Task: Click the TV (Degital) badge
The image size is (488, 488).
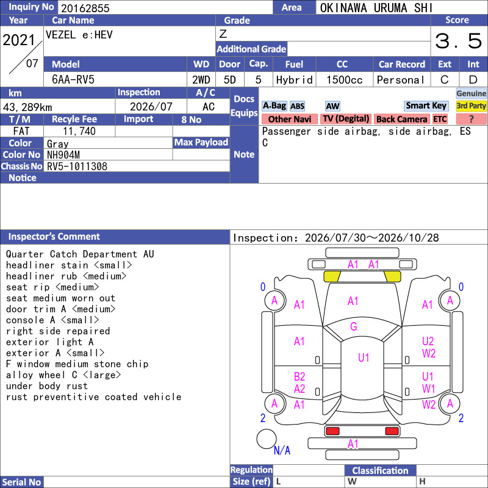Action: [x=346, y=119]
